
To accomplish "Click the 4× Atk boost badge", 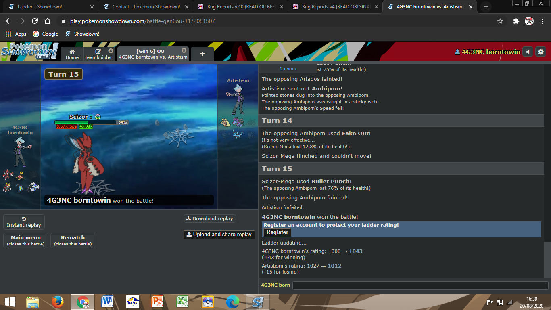I will [x=86, y=126].
